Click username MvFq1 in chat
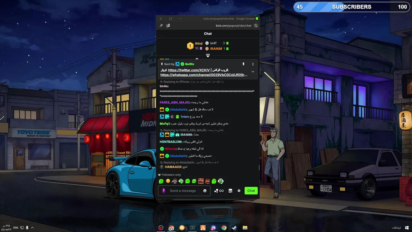Image resolution: width=412 pixels, height=232 pixels. click(x=165, y=124)
